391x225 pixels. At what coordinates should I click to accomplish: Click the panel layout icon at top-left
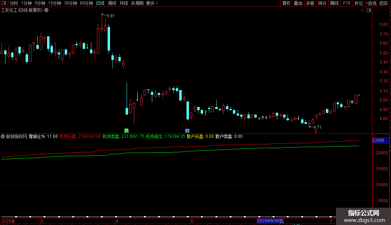click(4, 3)
